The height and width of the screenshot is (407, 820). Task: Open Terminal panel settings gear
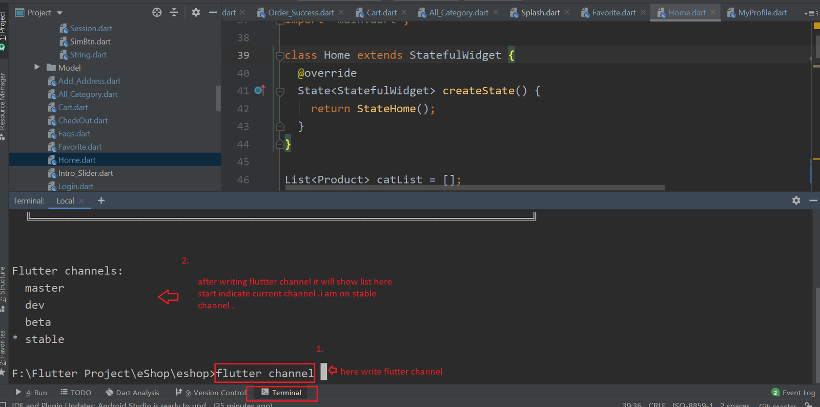pos(796,200)
